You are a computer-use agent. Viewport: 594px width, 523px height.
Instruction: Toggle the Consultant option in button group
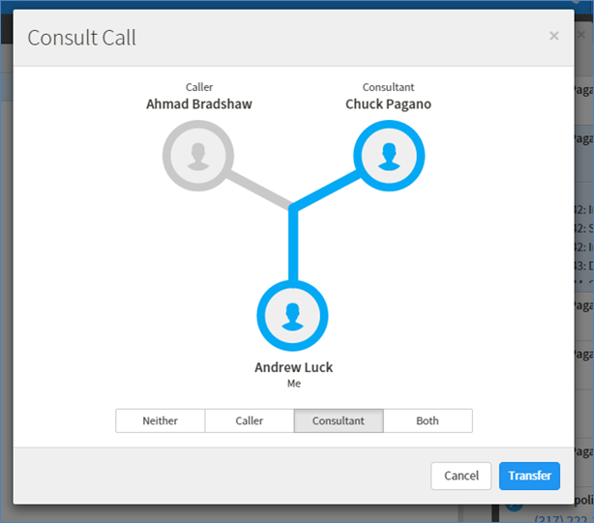(339, 421)
